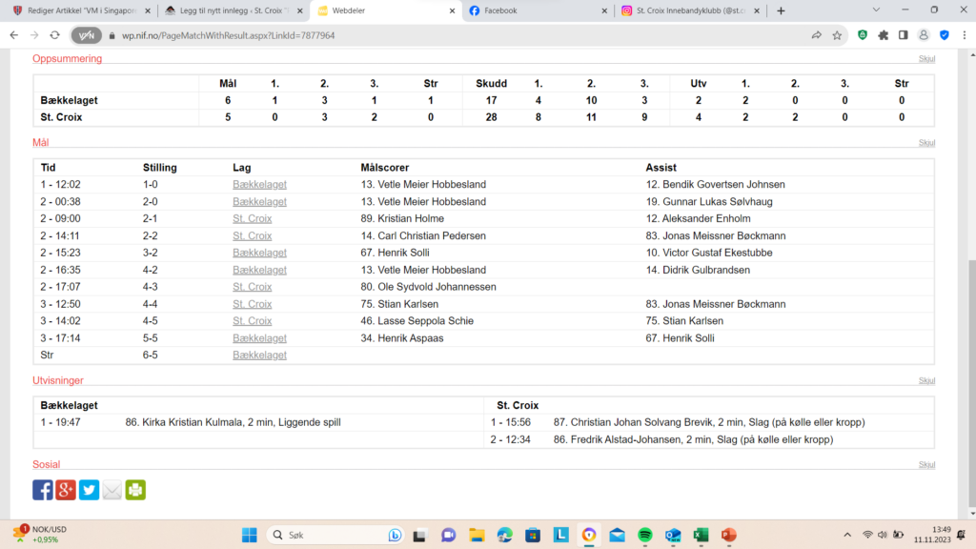Select the scorer name Henrik Aspaas
Image resolution: width=976 pixels, height=549 pixels.
[x=411, y=338]
